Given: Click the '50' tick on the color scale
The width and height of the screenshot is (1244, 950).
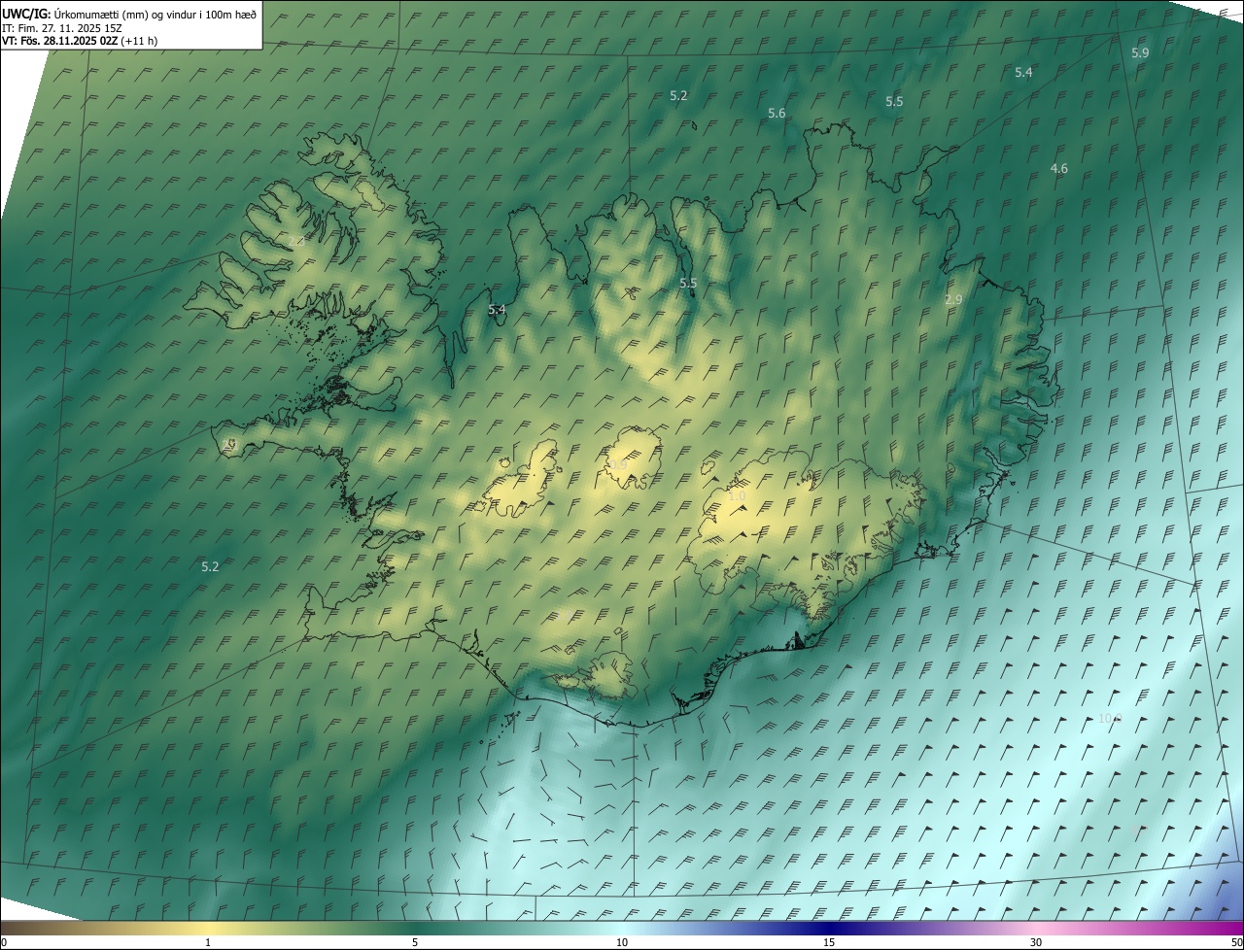Looking at the screenshot, I should click(x=1236, y=942).
